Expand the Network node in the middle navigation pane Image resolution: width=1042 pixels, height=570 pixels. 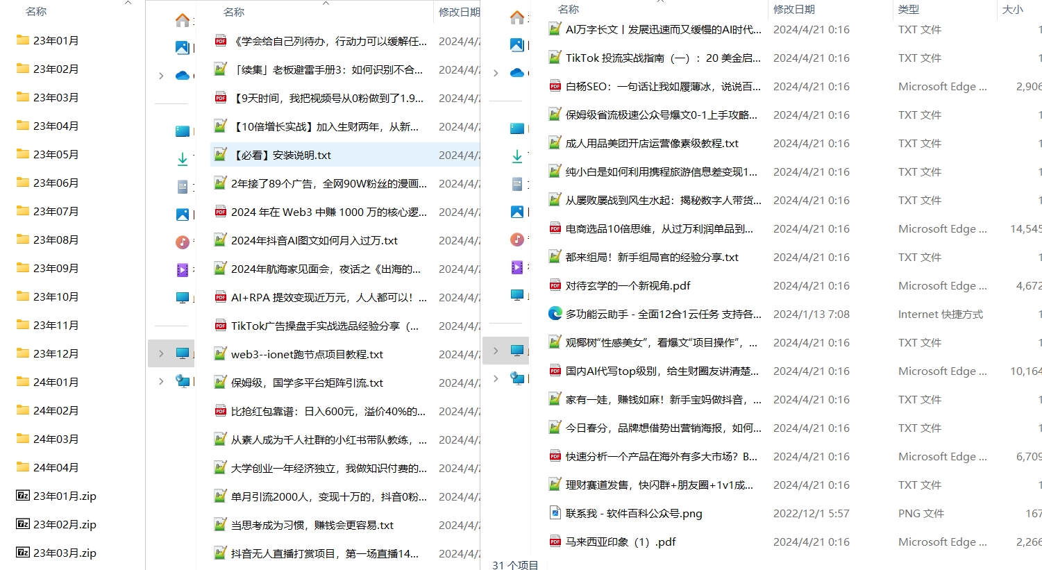click(x=161, y=381)
